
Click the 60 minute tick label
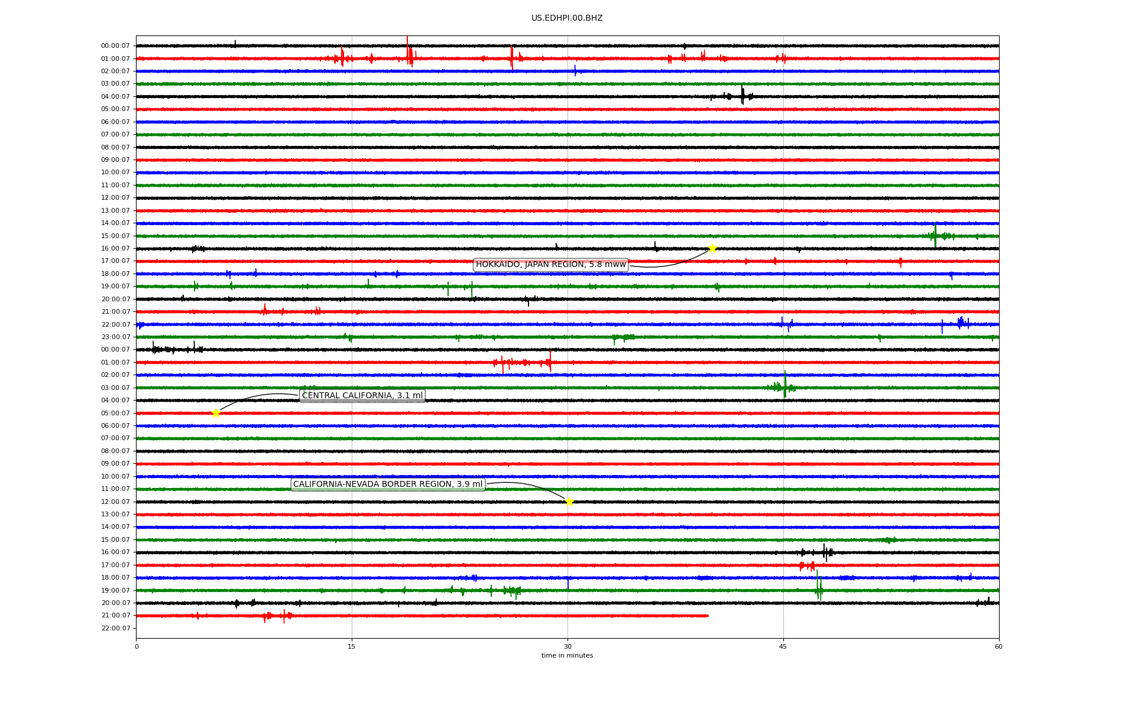click(998, 646)
